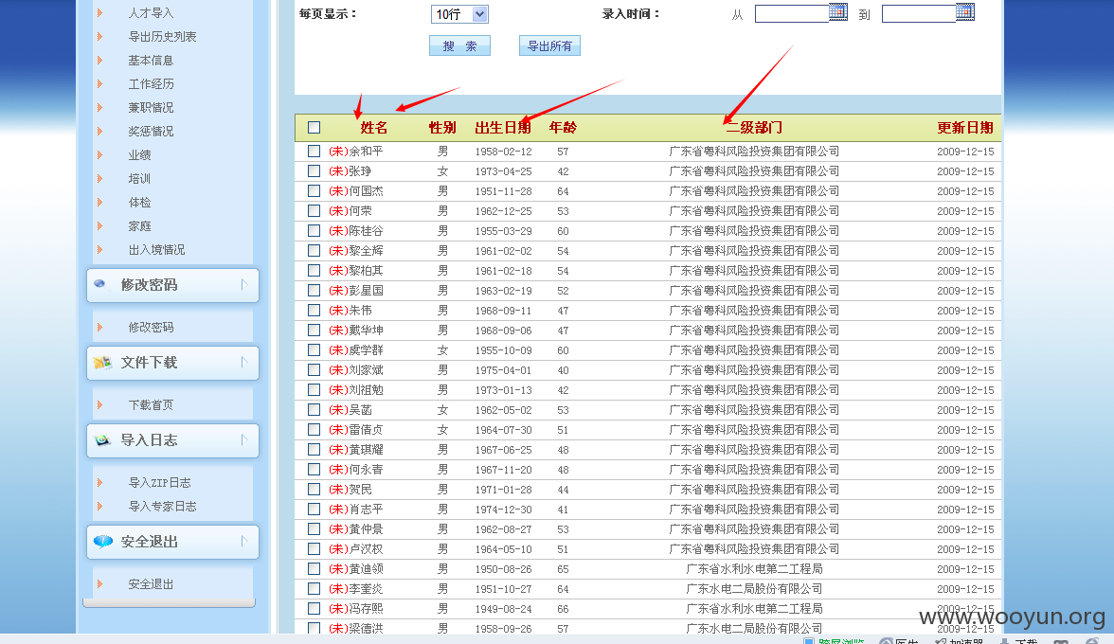Click the end date 到 input field
Screen dimensions: 1114x644
[x=919, y=13]
